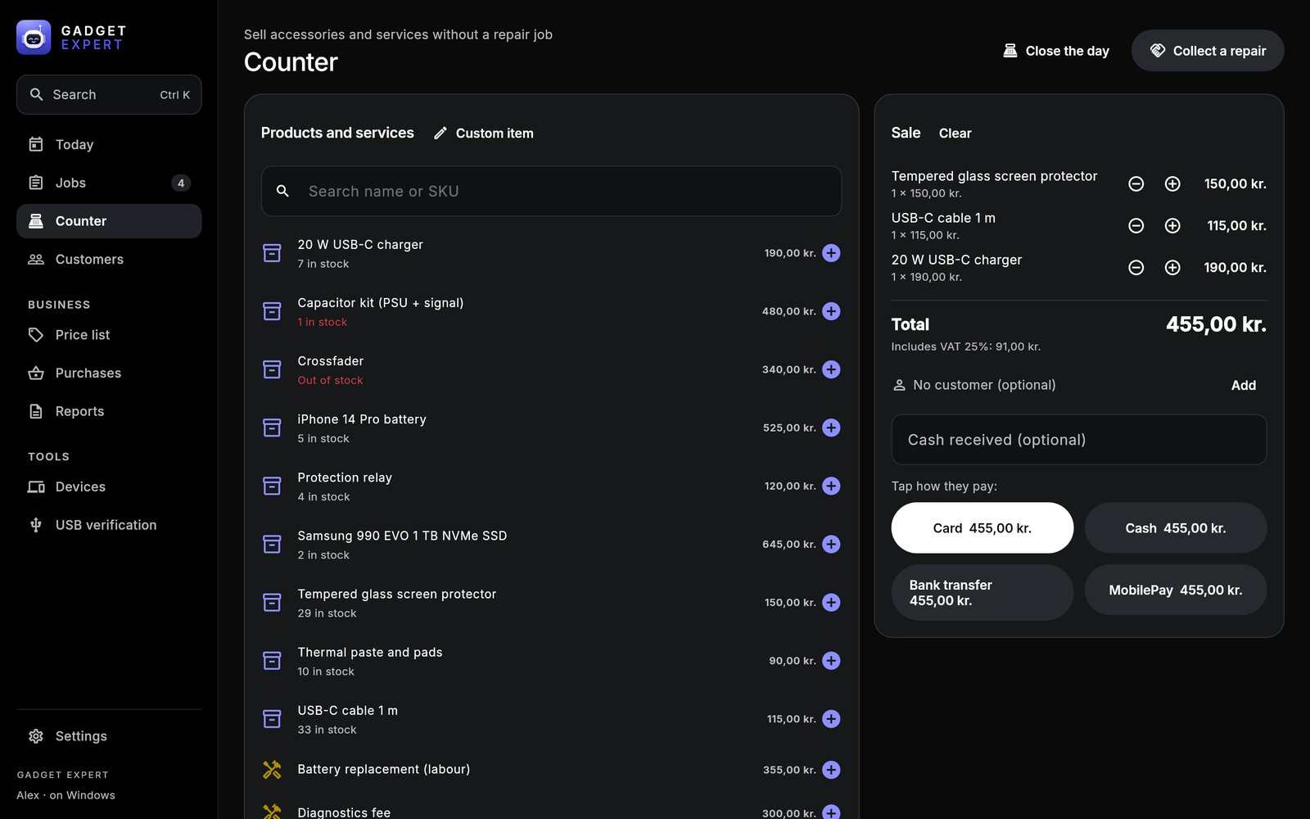Viewport: 1310px width, 819px height.
Task: Click Collect a repair button
Action: (x=1208, y=51)
